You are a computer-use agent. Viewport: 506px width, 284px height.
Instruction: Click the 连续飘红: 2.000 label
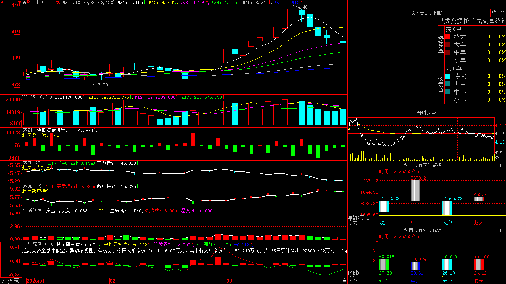173,244
